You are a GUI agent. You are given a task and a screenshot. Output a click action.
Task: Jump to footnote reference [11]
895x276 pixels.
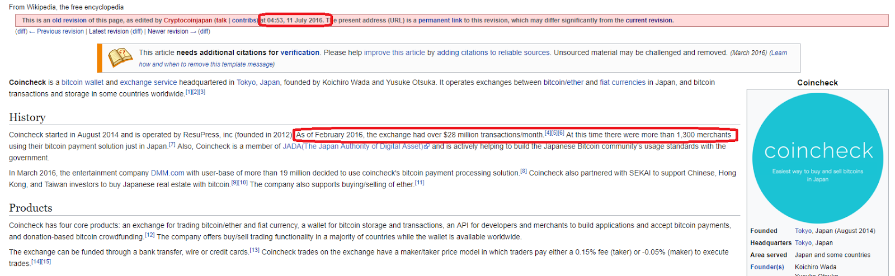point(420,183)
